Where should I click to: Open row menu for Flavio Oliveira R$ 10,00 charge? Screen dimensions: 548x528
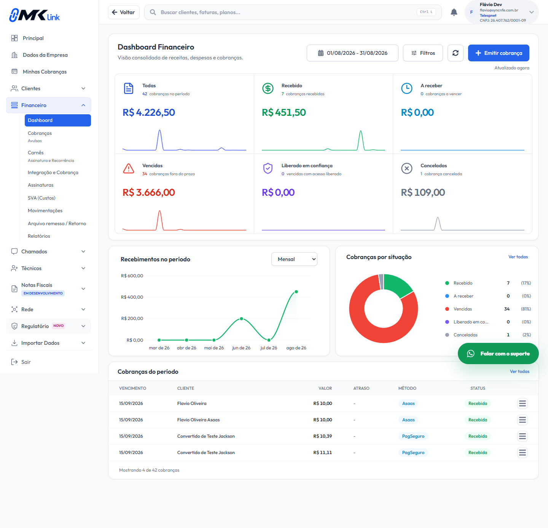point(523,403)
